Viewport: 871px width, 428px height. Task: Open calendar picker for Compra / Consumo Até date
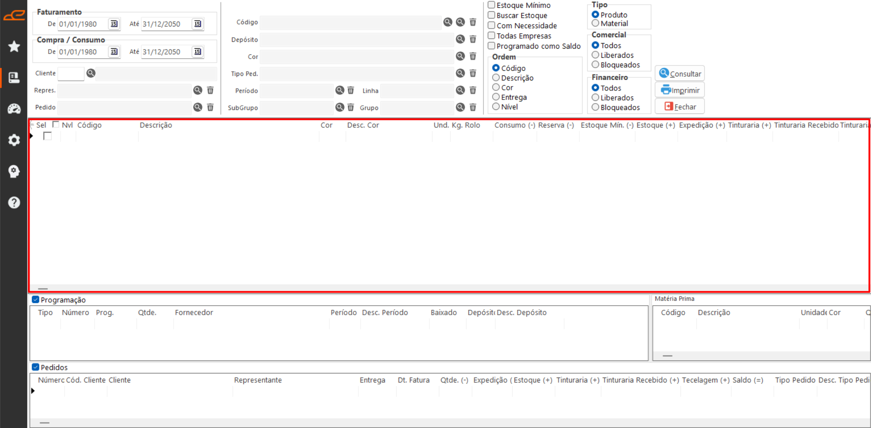coord(197,52)
